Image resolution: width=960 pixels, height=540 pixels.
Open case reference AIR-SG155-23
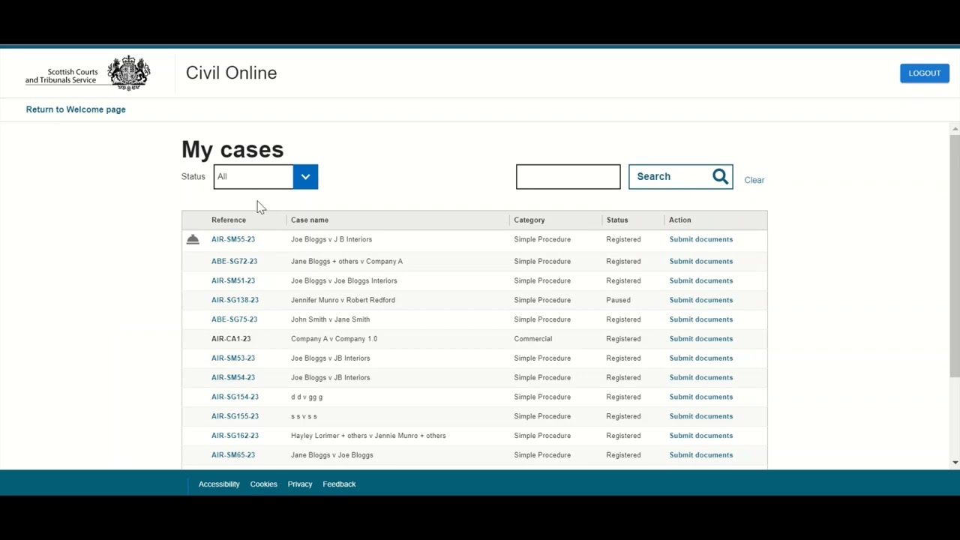pyautogui.click(x=235, y=416)
